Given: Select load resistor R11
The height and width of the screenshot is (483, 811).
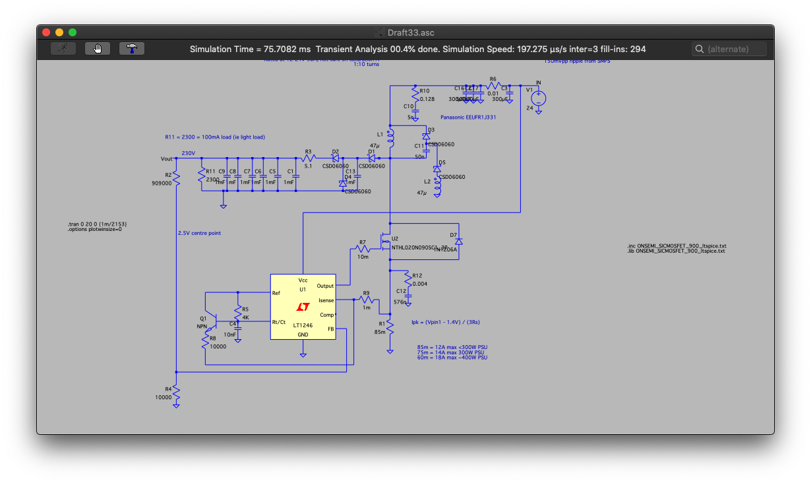Looking at the screenshot, I should pyautogui.click(x=201, y=175).
